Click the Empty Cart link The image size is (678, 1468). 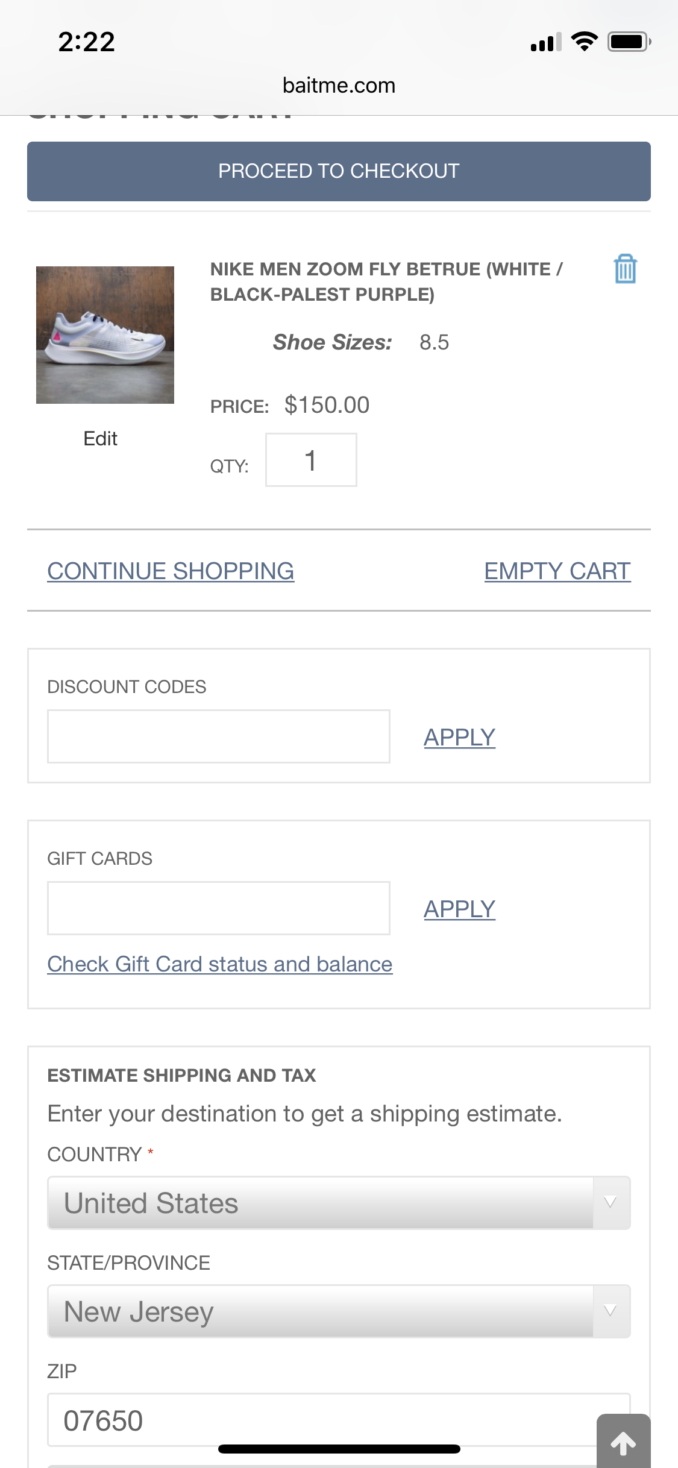tap(557, 571)
